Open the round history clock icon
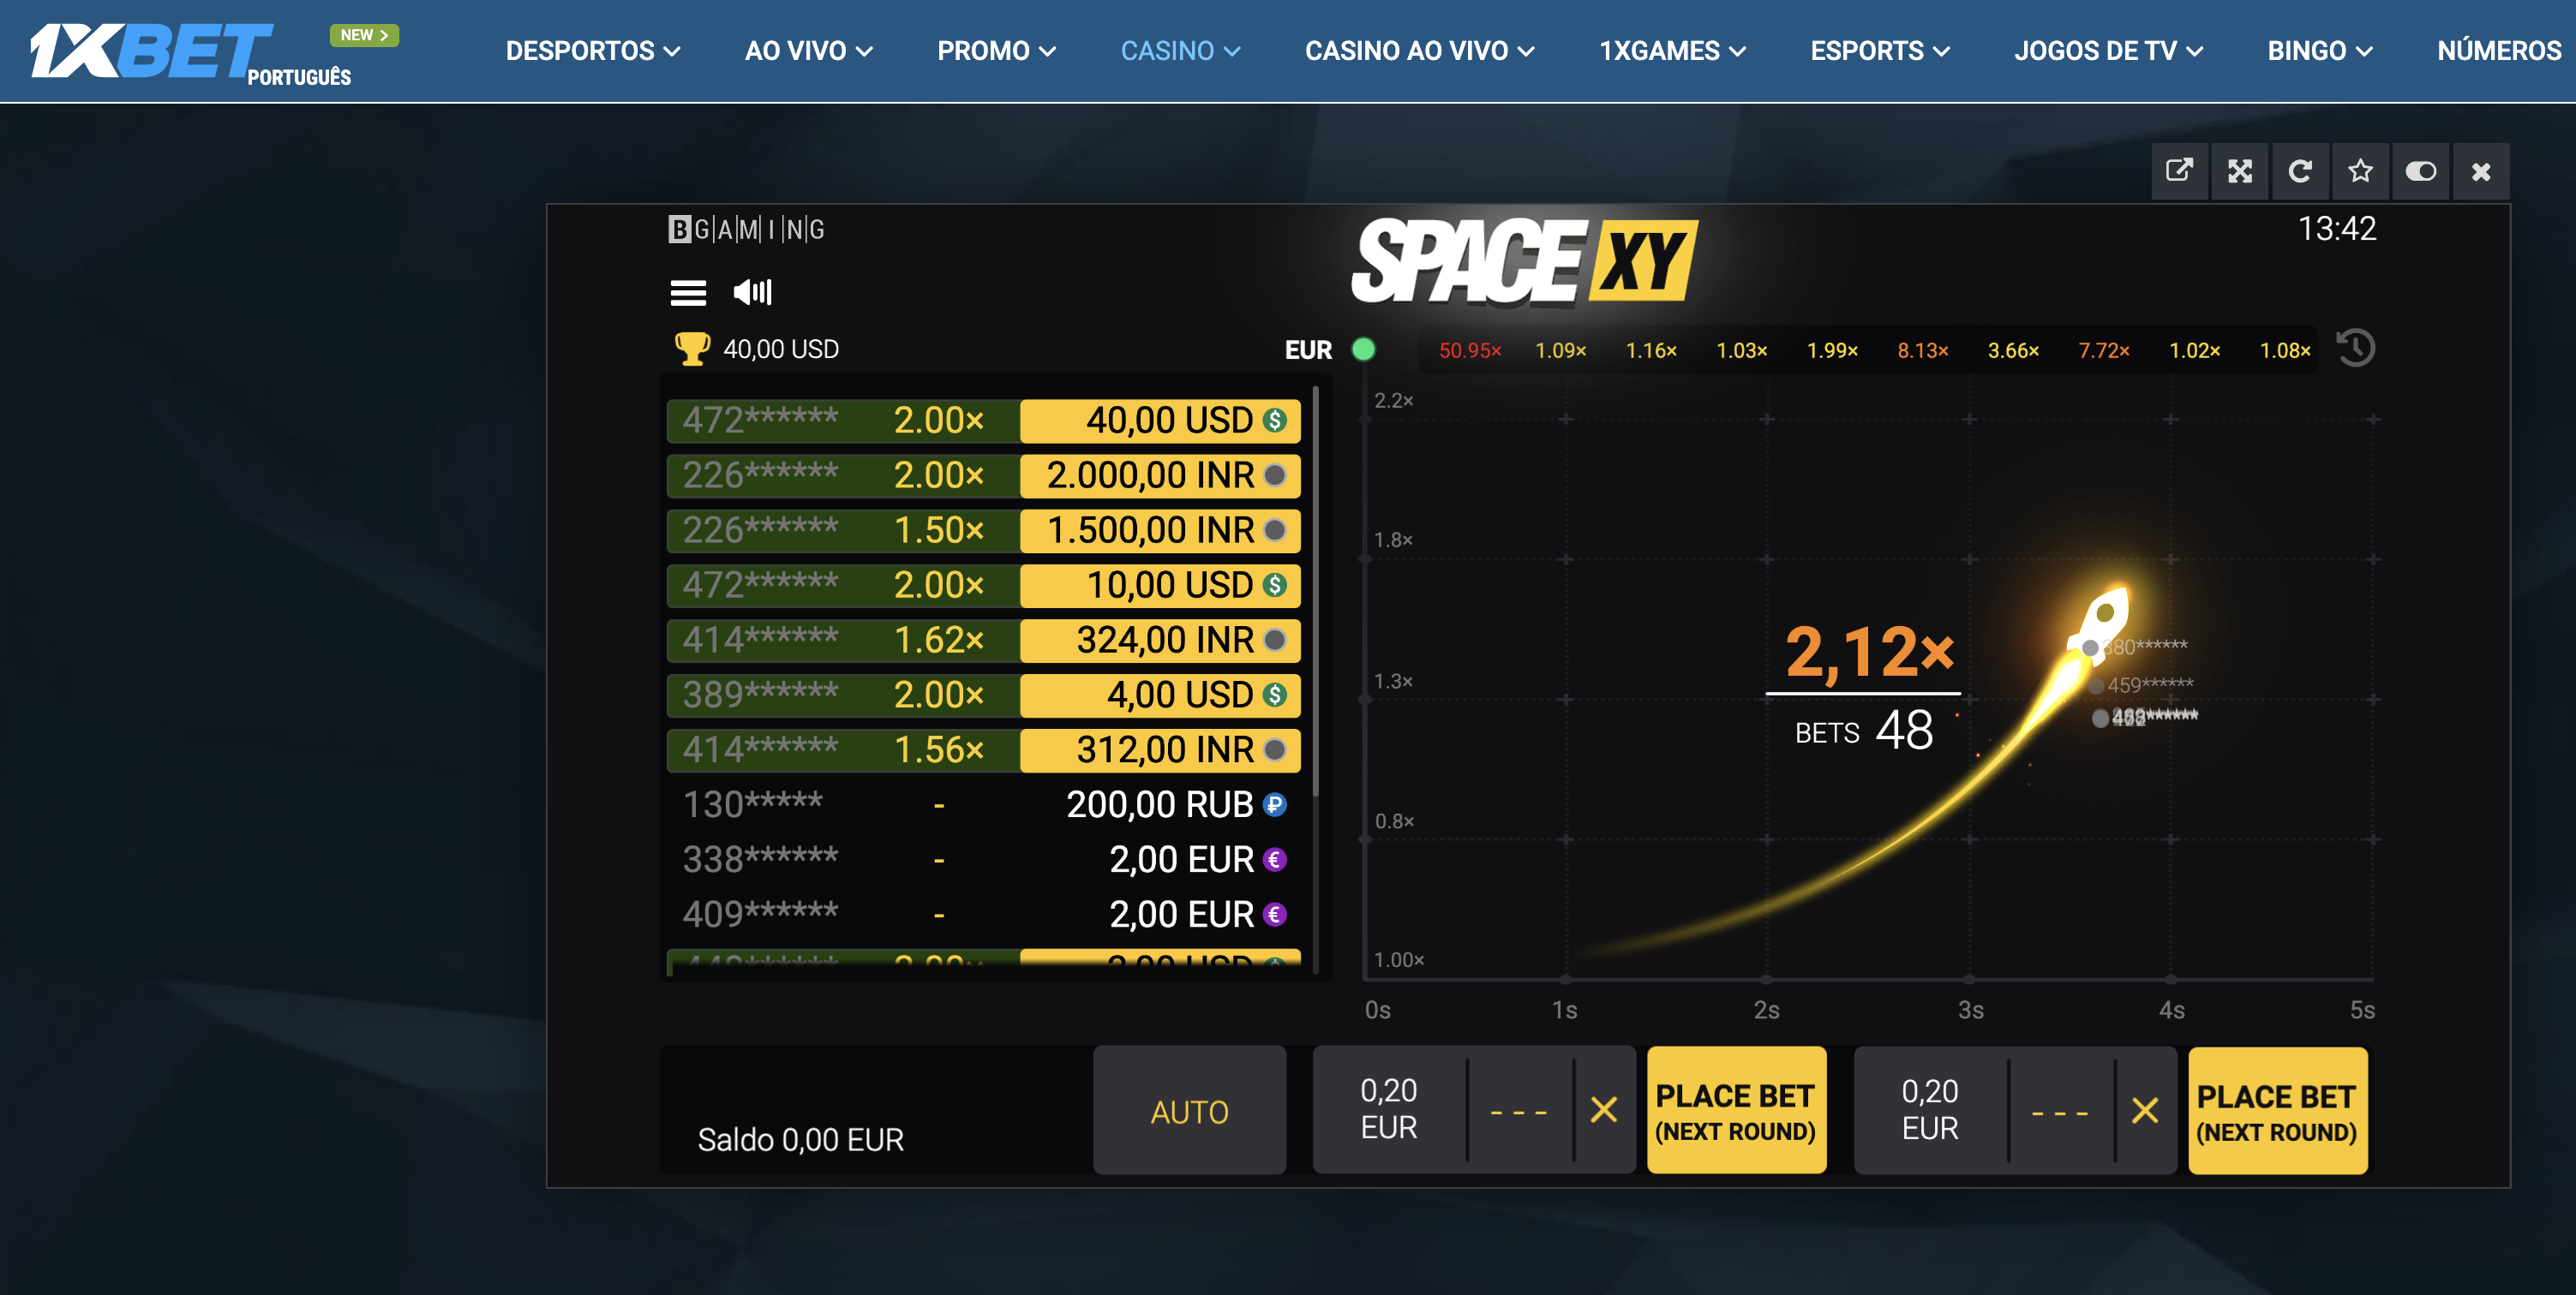Image resolution: width=2576 pixels, height=1295 pixels. coord(2355,349)
